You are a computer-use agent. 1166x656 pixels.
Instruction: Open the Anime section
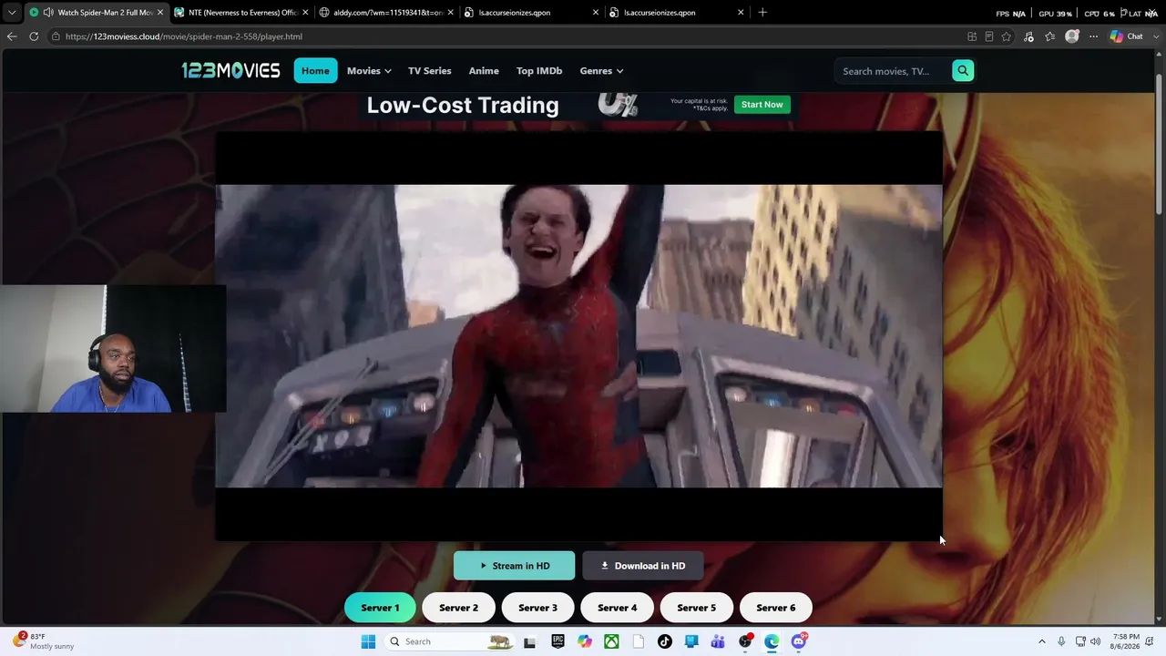(x=484, y=71)
